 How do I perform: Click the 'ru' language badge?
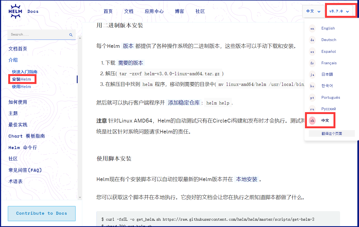pyautogui.click(x=312, y=109)
